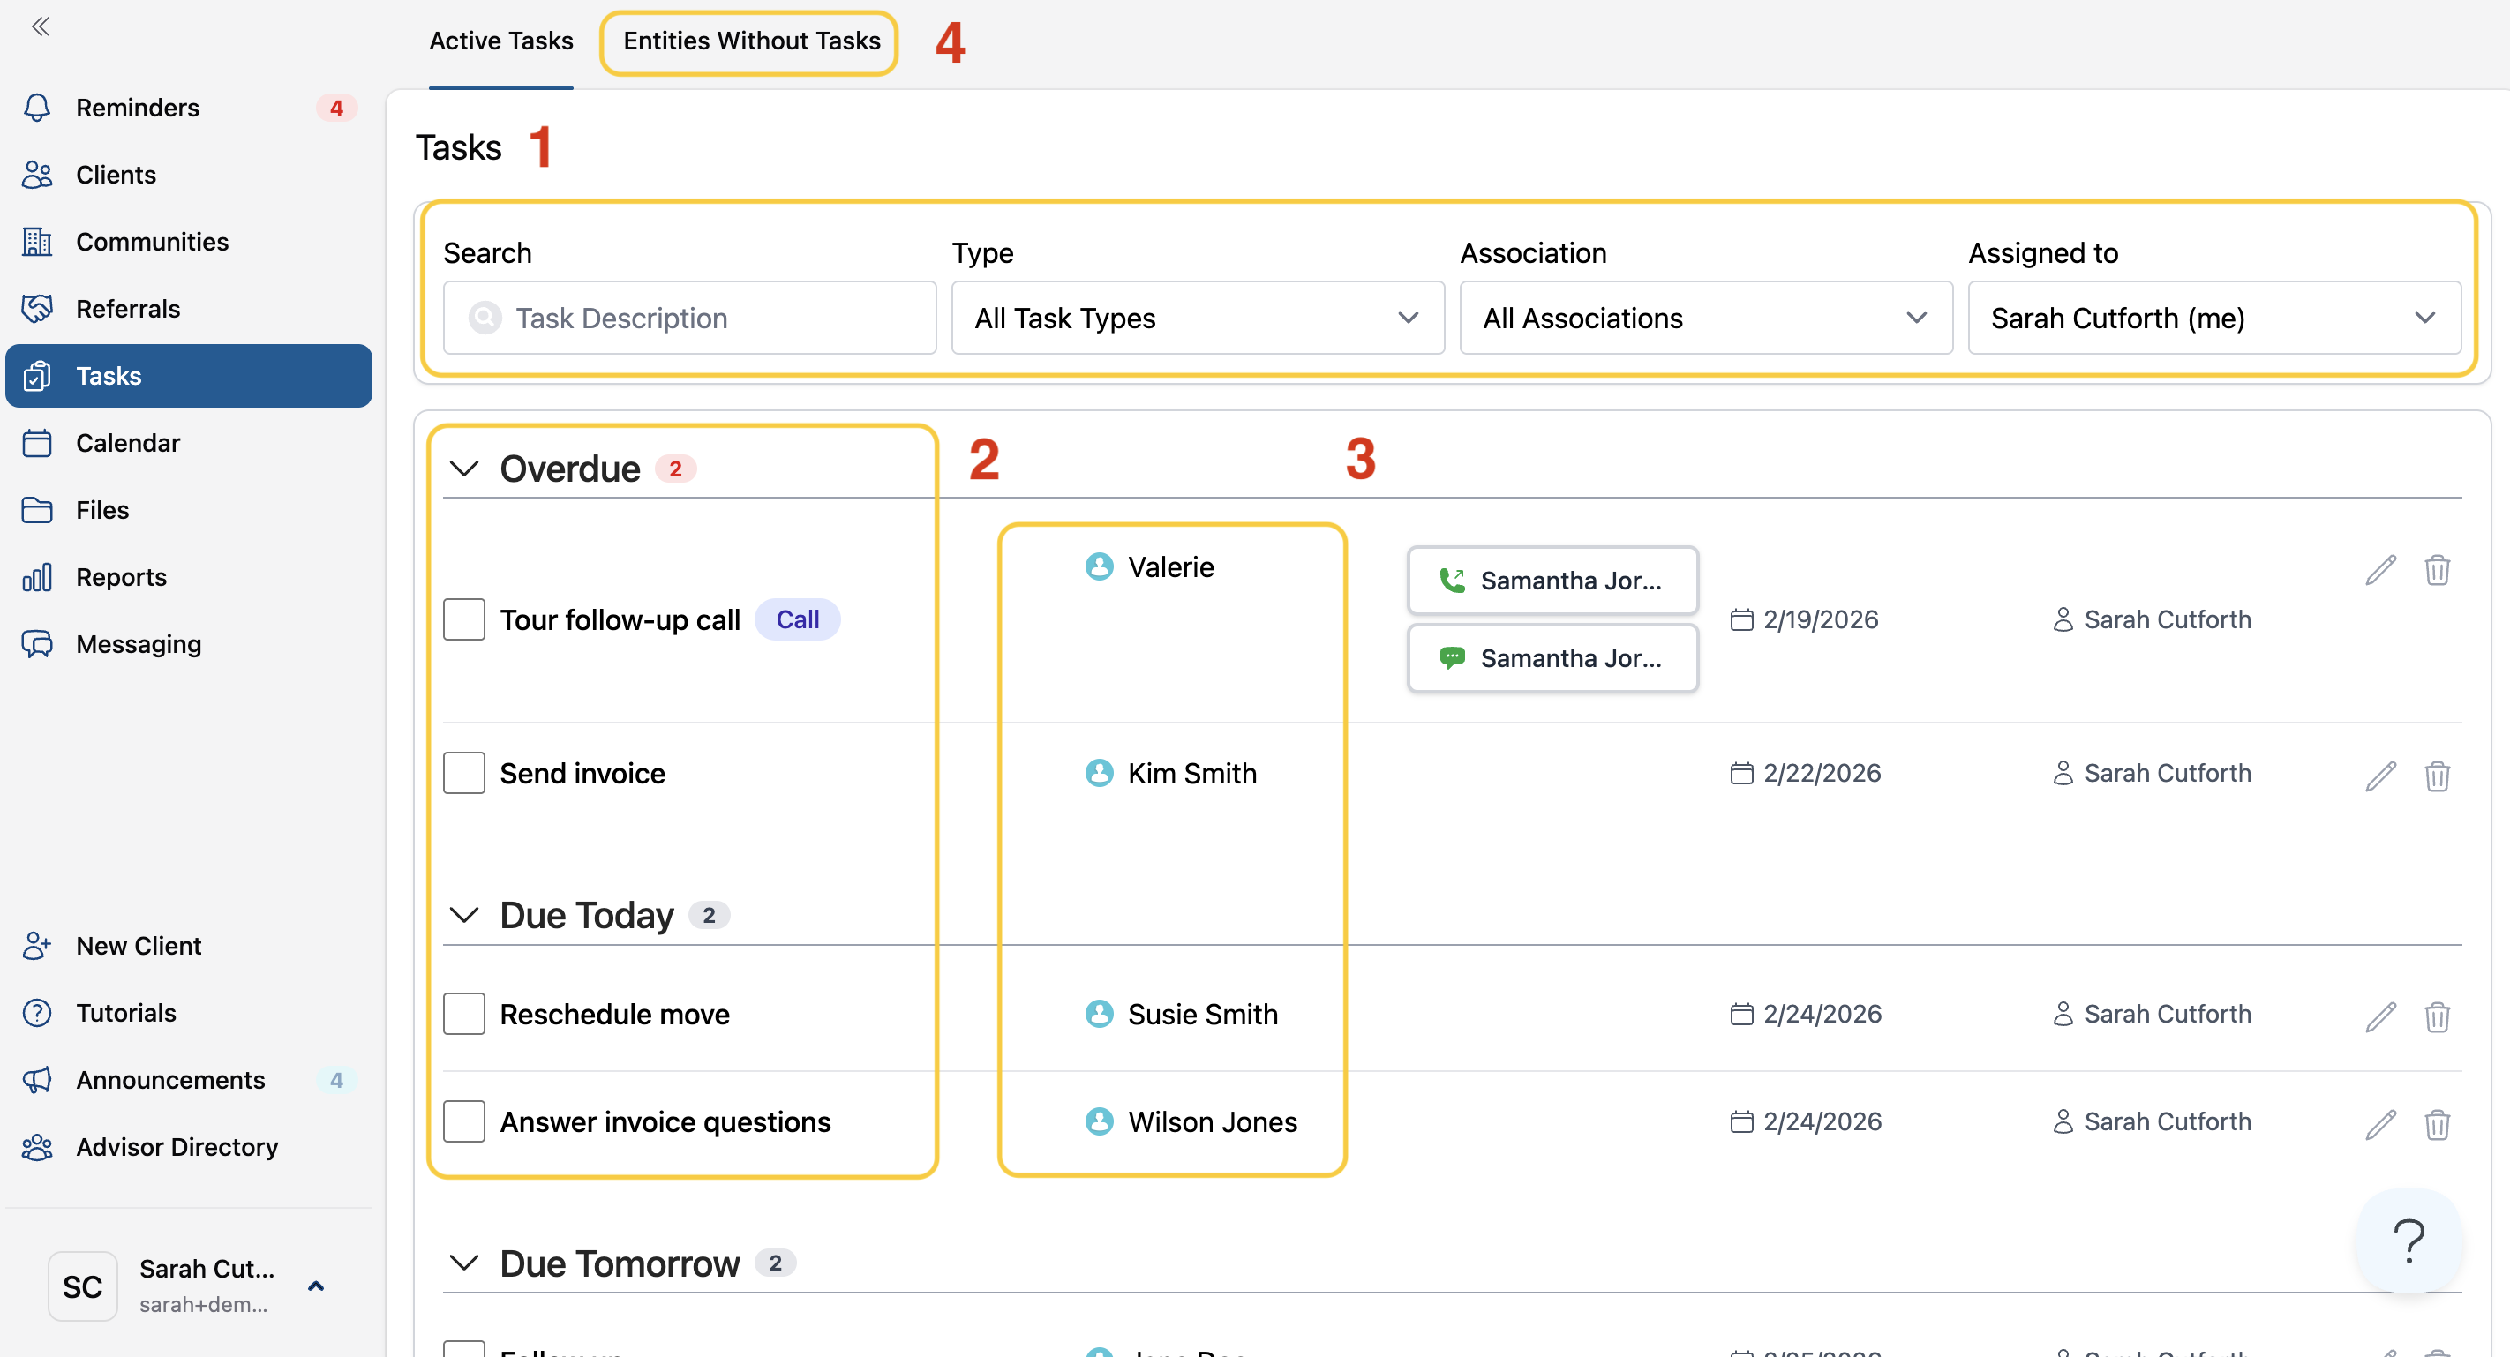Click the Samantha Jor... phone call chip
Image resolution: width=2510 pixels, height=1357 pixels.
pos(1552,581)
